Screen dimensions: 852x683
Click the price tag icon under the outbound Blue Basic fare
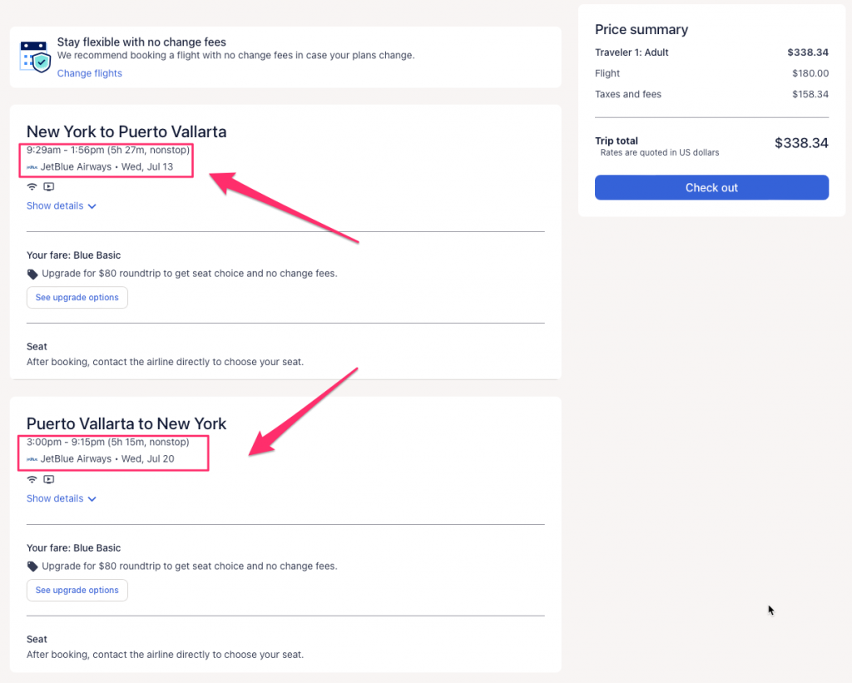[x=32, y=274]
